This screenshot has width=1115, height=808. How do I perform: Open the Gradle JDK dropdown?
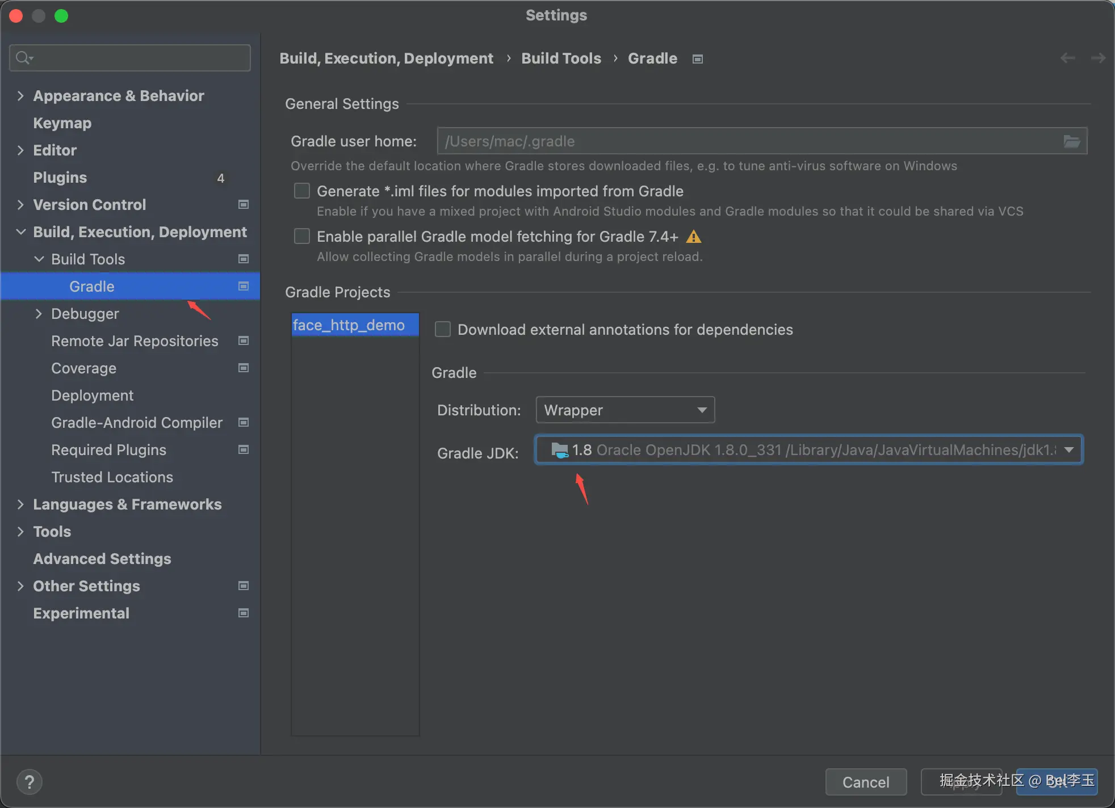point(808,450)
